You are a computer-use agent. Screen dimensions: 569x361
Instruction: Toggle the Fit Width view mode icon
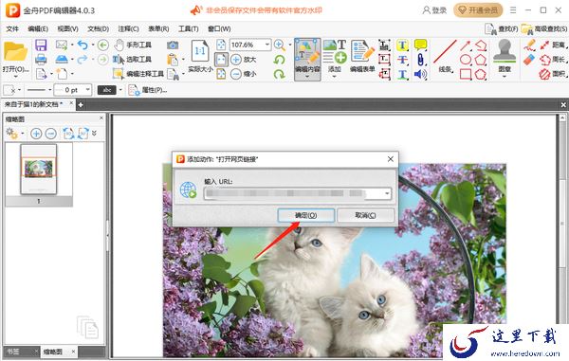point(221,59)
